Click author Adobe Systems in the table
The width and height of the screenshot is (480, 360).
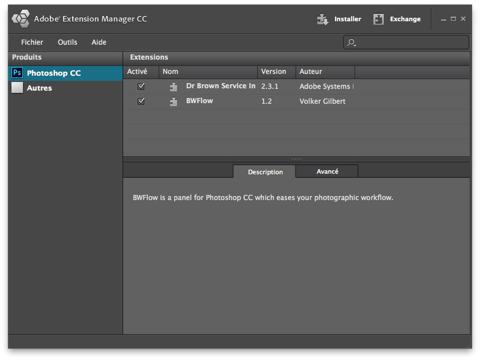coord(326,87)
